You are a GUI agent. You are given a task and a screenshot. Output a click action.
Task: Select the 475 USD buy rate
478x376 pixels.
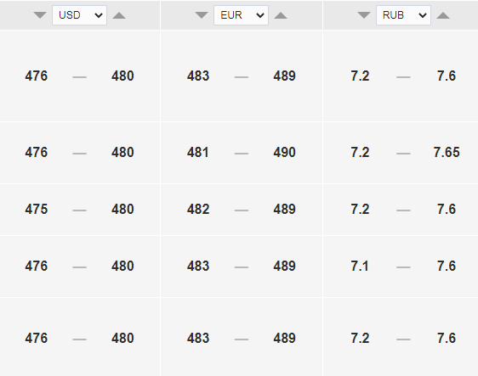pos(37,210)
